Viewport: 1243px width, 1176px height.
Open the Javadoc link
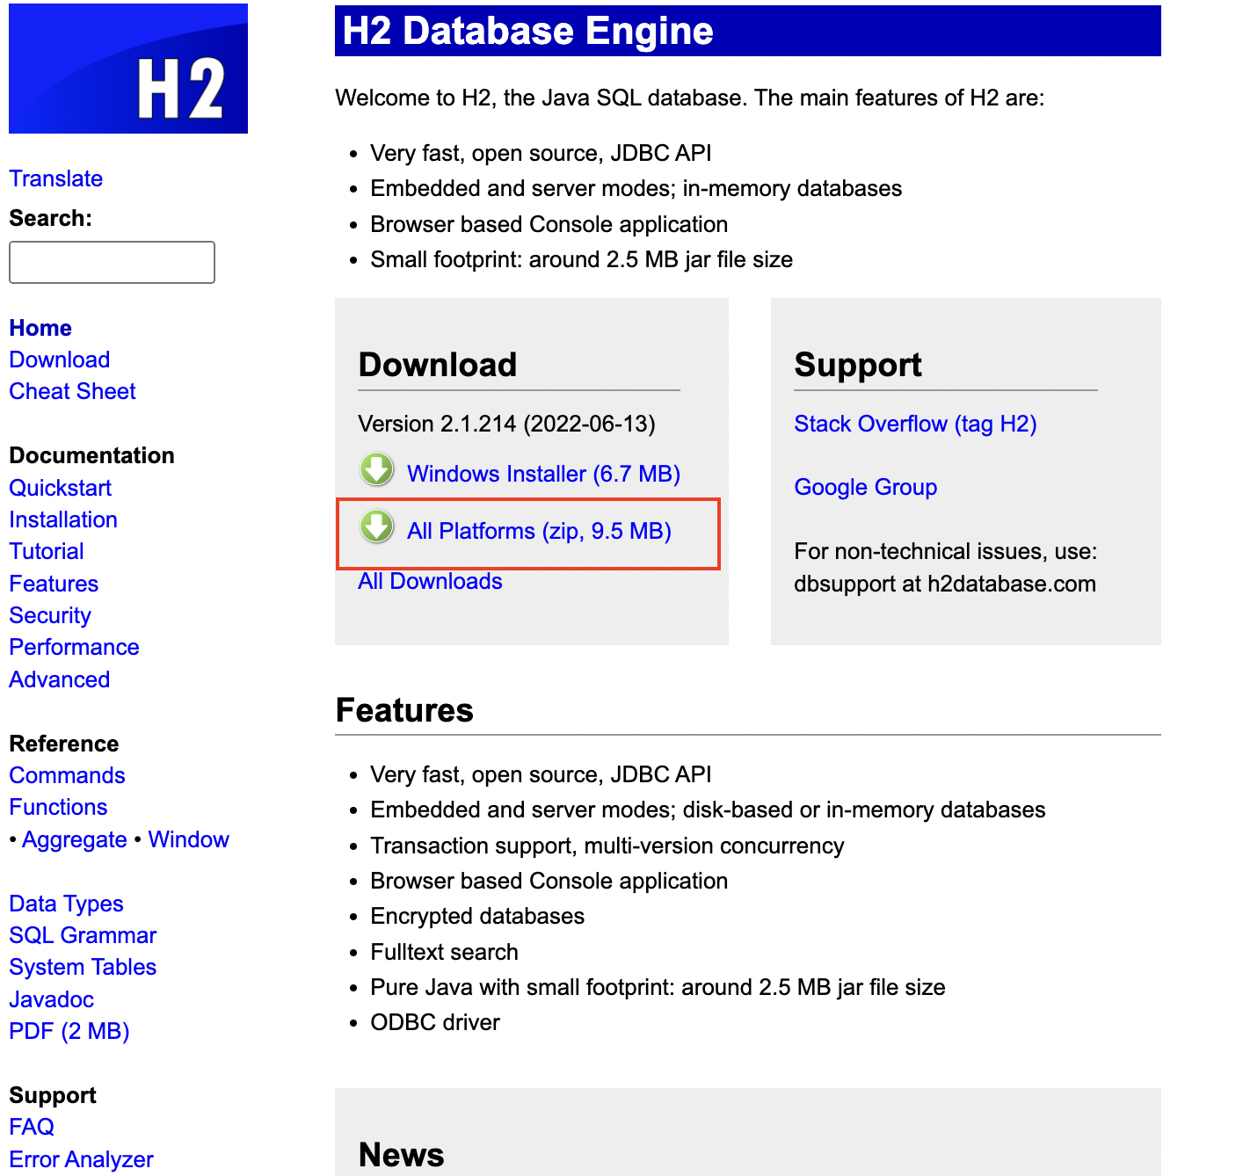click(x=52, y=999)
